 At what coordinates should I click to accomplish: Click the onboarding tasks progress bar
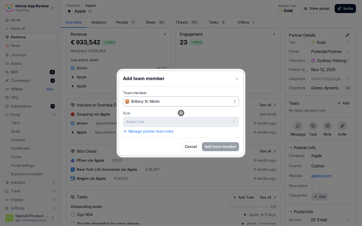coord(248,207)
